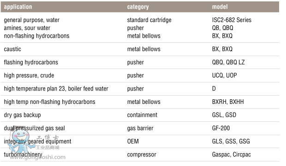Click the category column header
Screen dimensions: 286x166
[138, 7]
